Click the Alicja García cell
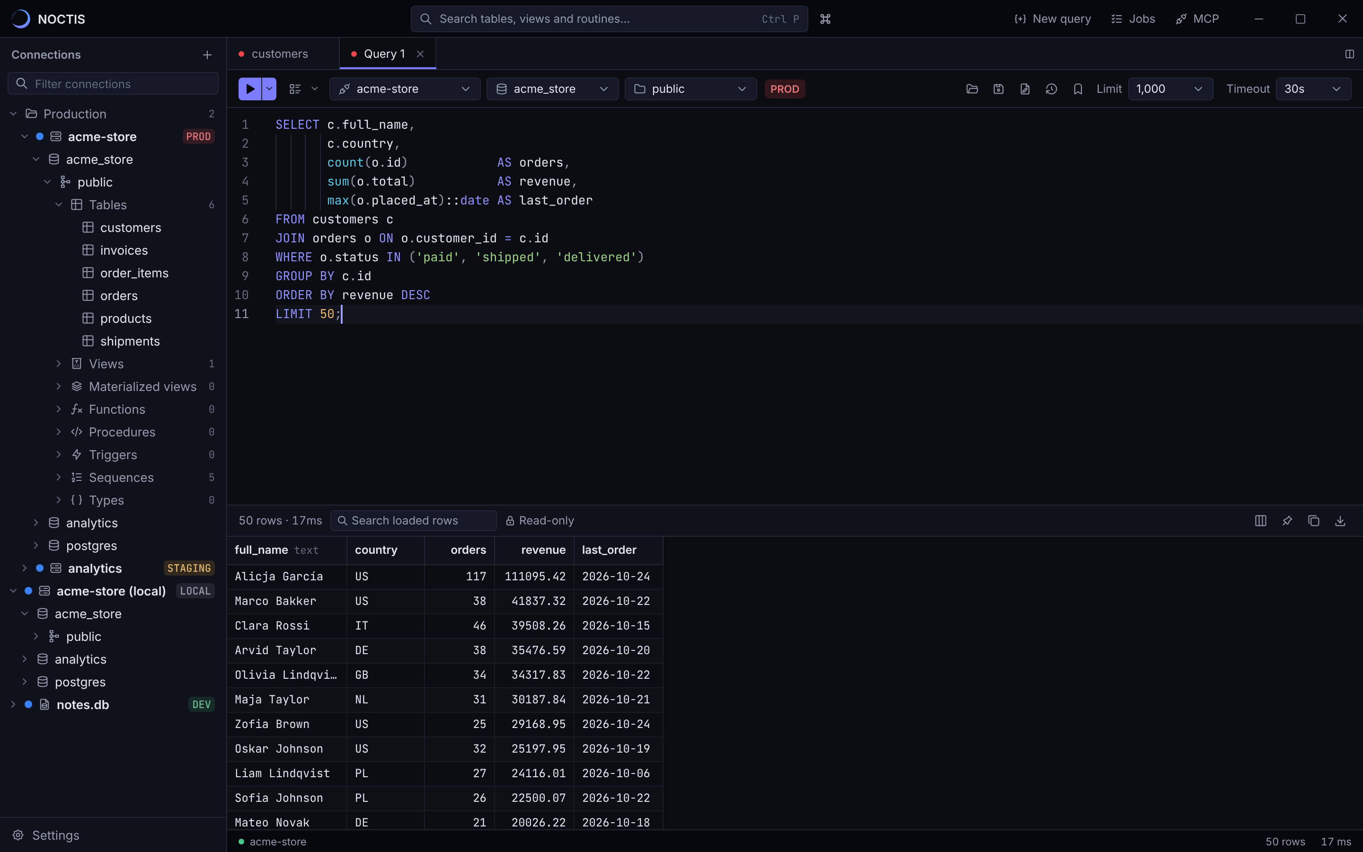Screen dimensions: 1363x852 pos(287,577)
